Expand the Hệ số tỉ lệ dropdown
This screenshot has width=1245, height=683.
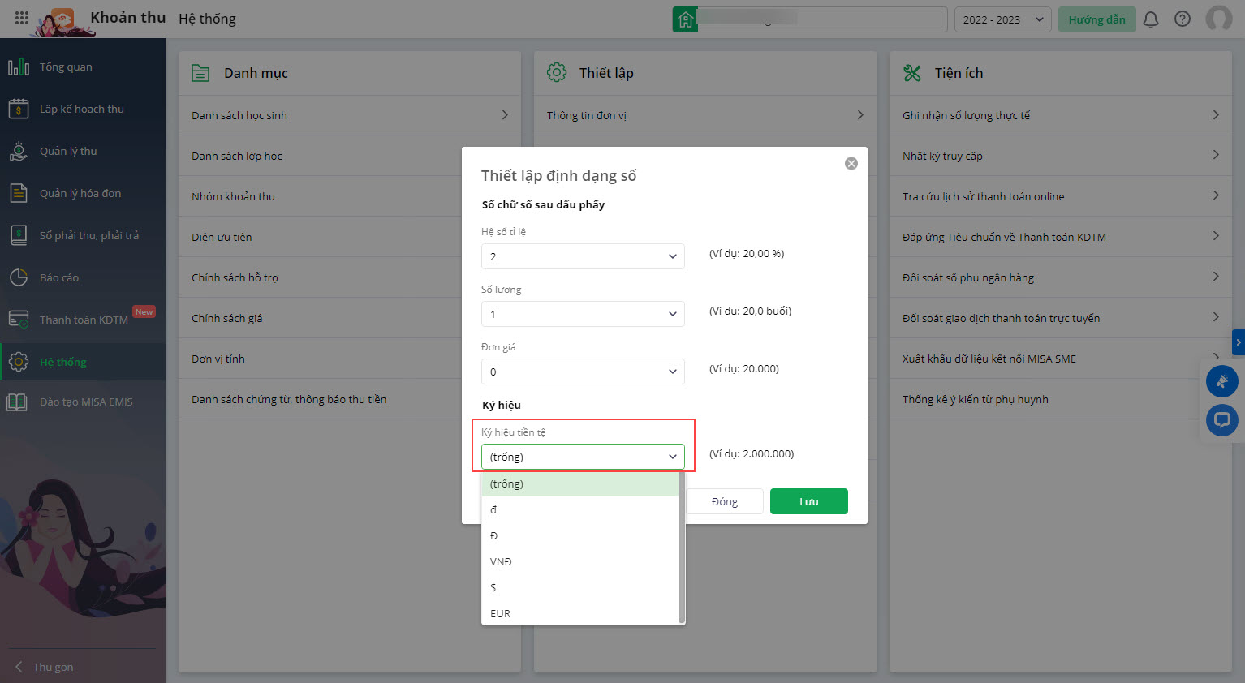pyautogui.click(x=583, y=256)
